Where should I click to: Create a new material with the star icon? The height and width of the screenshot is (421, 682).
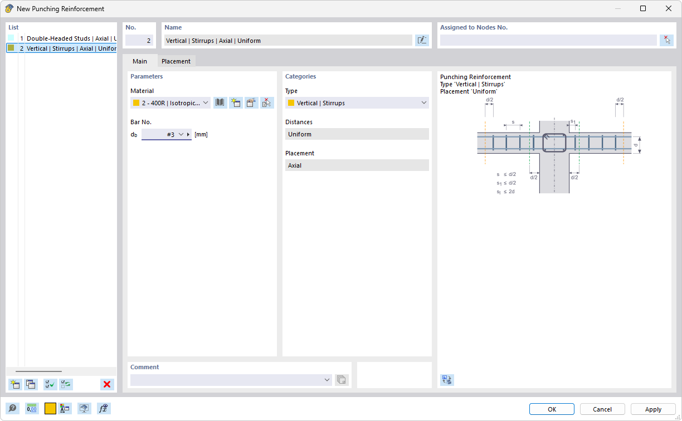[x=236, y=102]
